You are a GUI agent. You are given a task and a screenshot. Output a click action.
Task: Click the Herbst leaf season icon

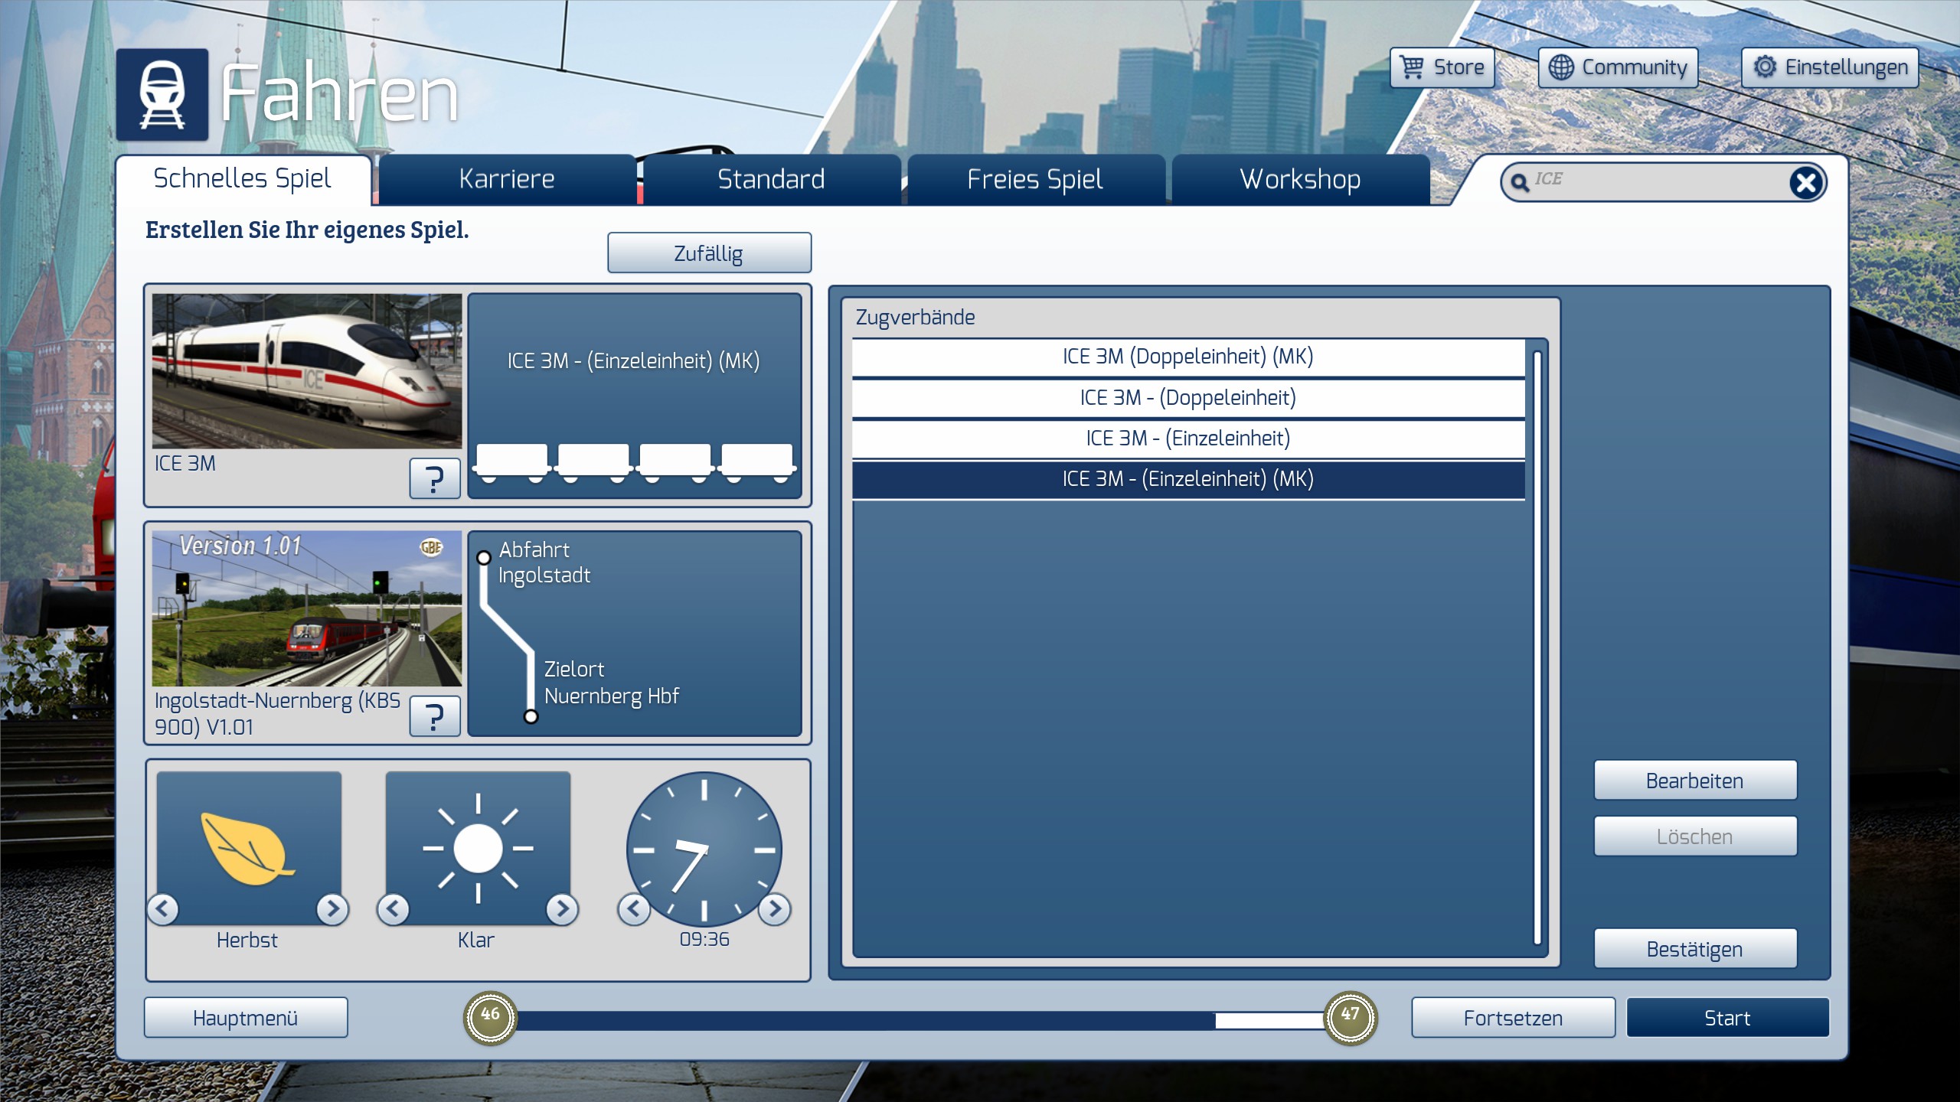click(x=248, y=848)
